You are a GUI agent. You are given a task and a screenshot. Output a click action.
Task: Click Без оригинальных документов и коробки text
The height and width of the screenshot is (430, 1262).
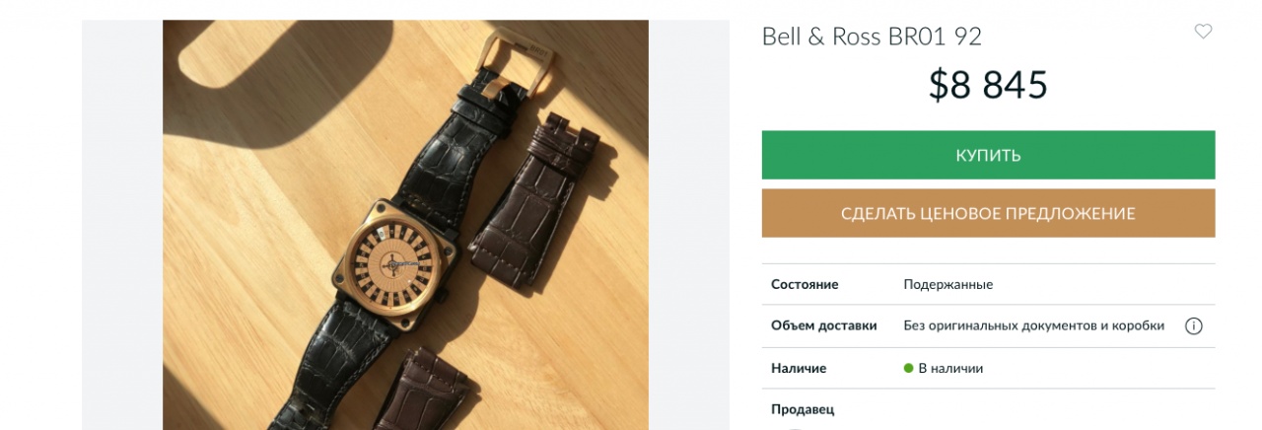click(x=1033, y=325)
